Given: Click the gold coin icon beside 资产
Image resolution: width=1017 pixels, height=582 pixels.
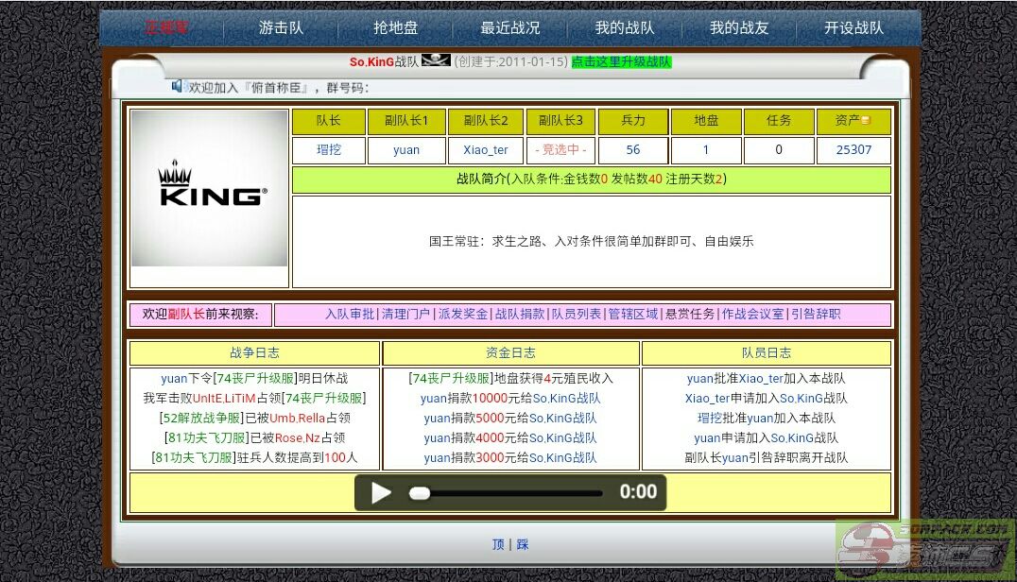Looking at the screenshot, I should (866, 121).
